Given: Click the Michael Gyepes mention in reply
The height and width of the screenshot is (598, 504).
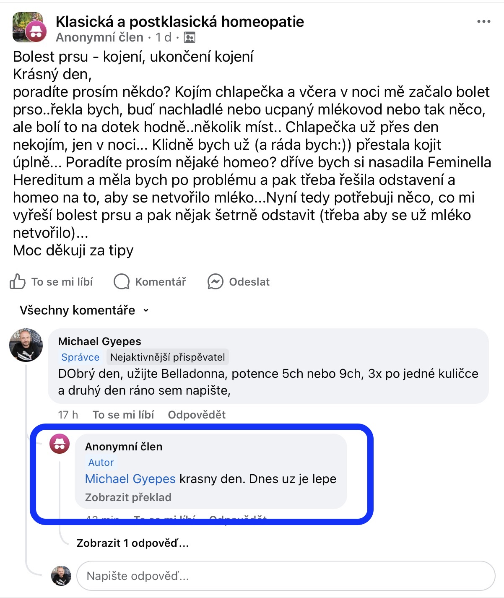Looking at the screenshot, I should point(130,479).
